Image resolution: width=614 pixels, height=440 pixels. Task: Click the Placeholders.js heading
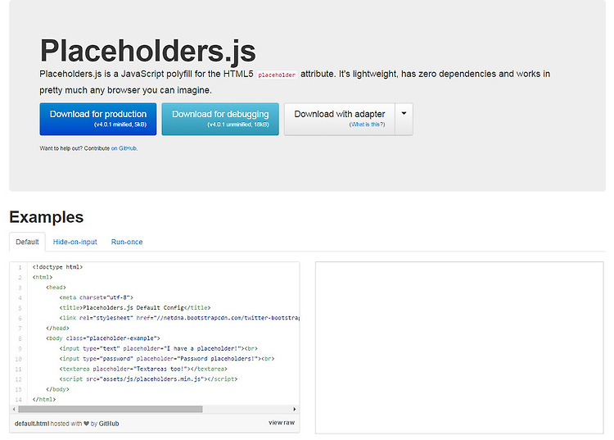tap(148, 51)
